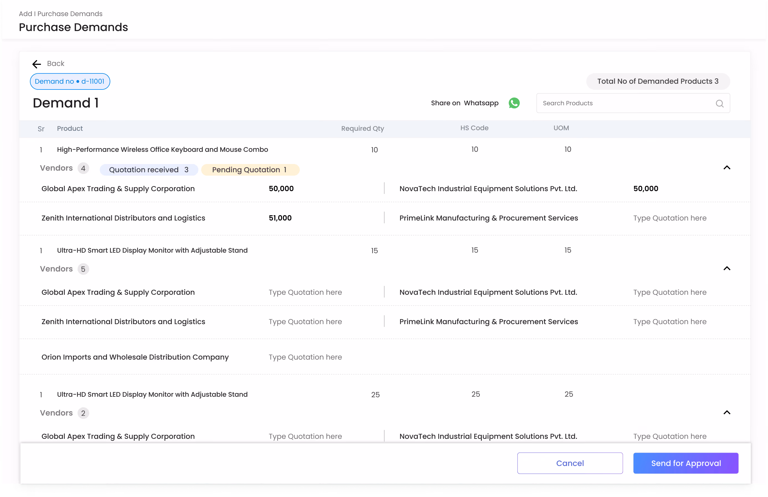Click Orion Imports quotation input field
This screenshot has width=768, height=497.
305,357
